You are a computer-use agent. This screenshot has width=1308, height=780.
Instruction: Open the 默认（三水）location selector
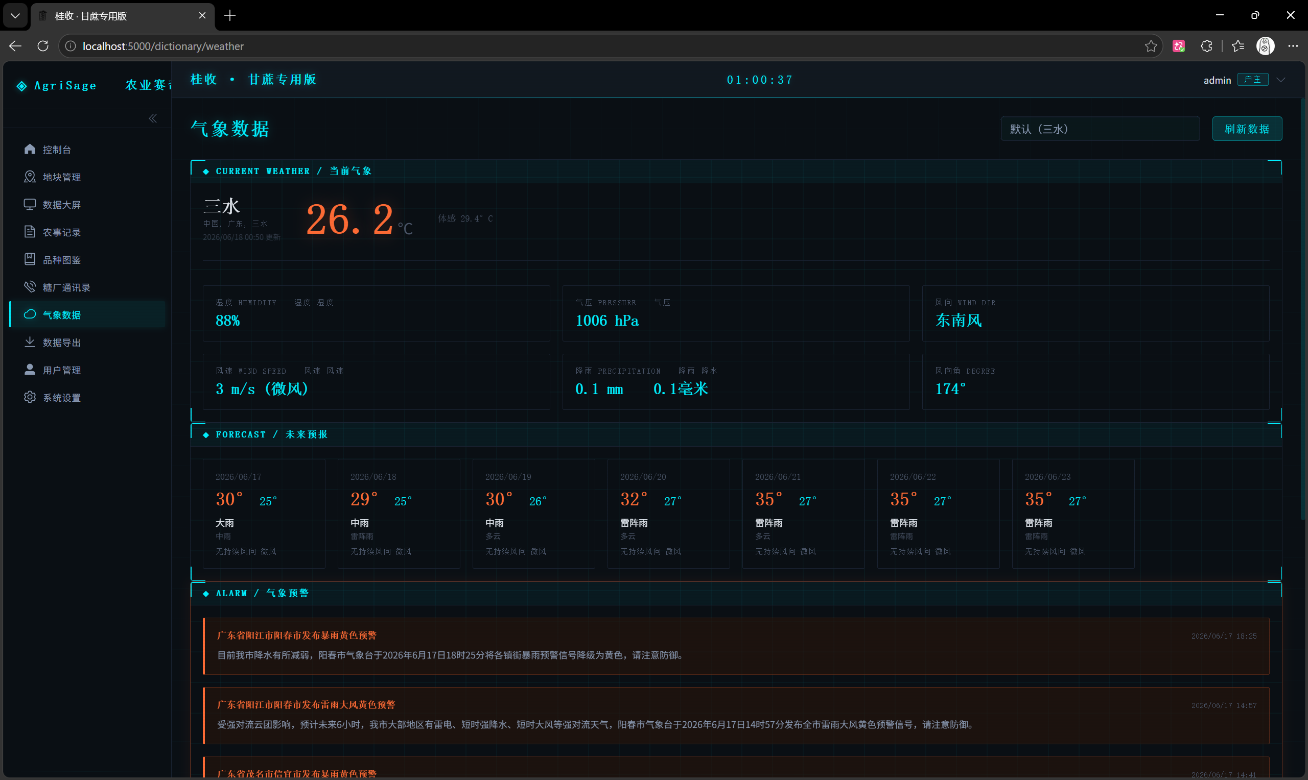tap(1100, 129)
